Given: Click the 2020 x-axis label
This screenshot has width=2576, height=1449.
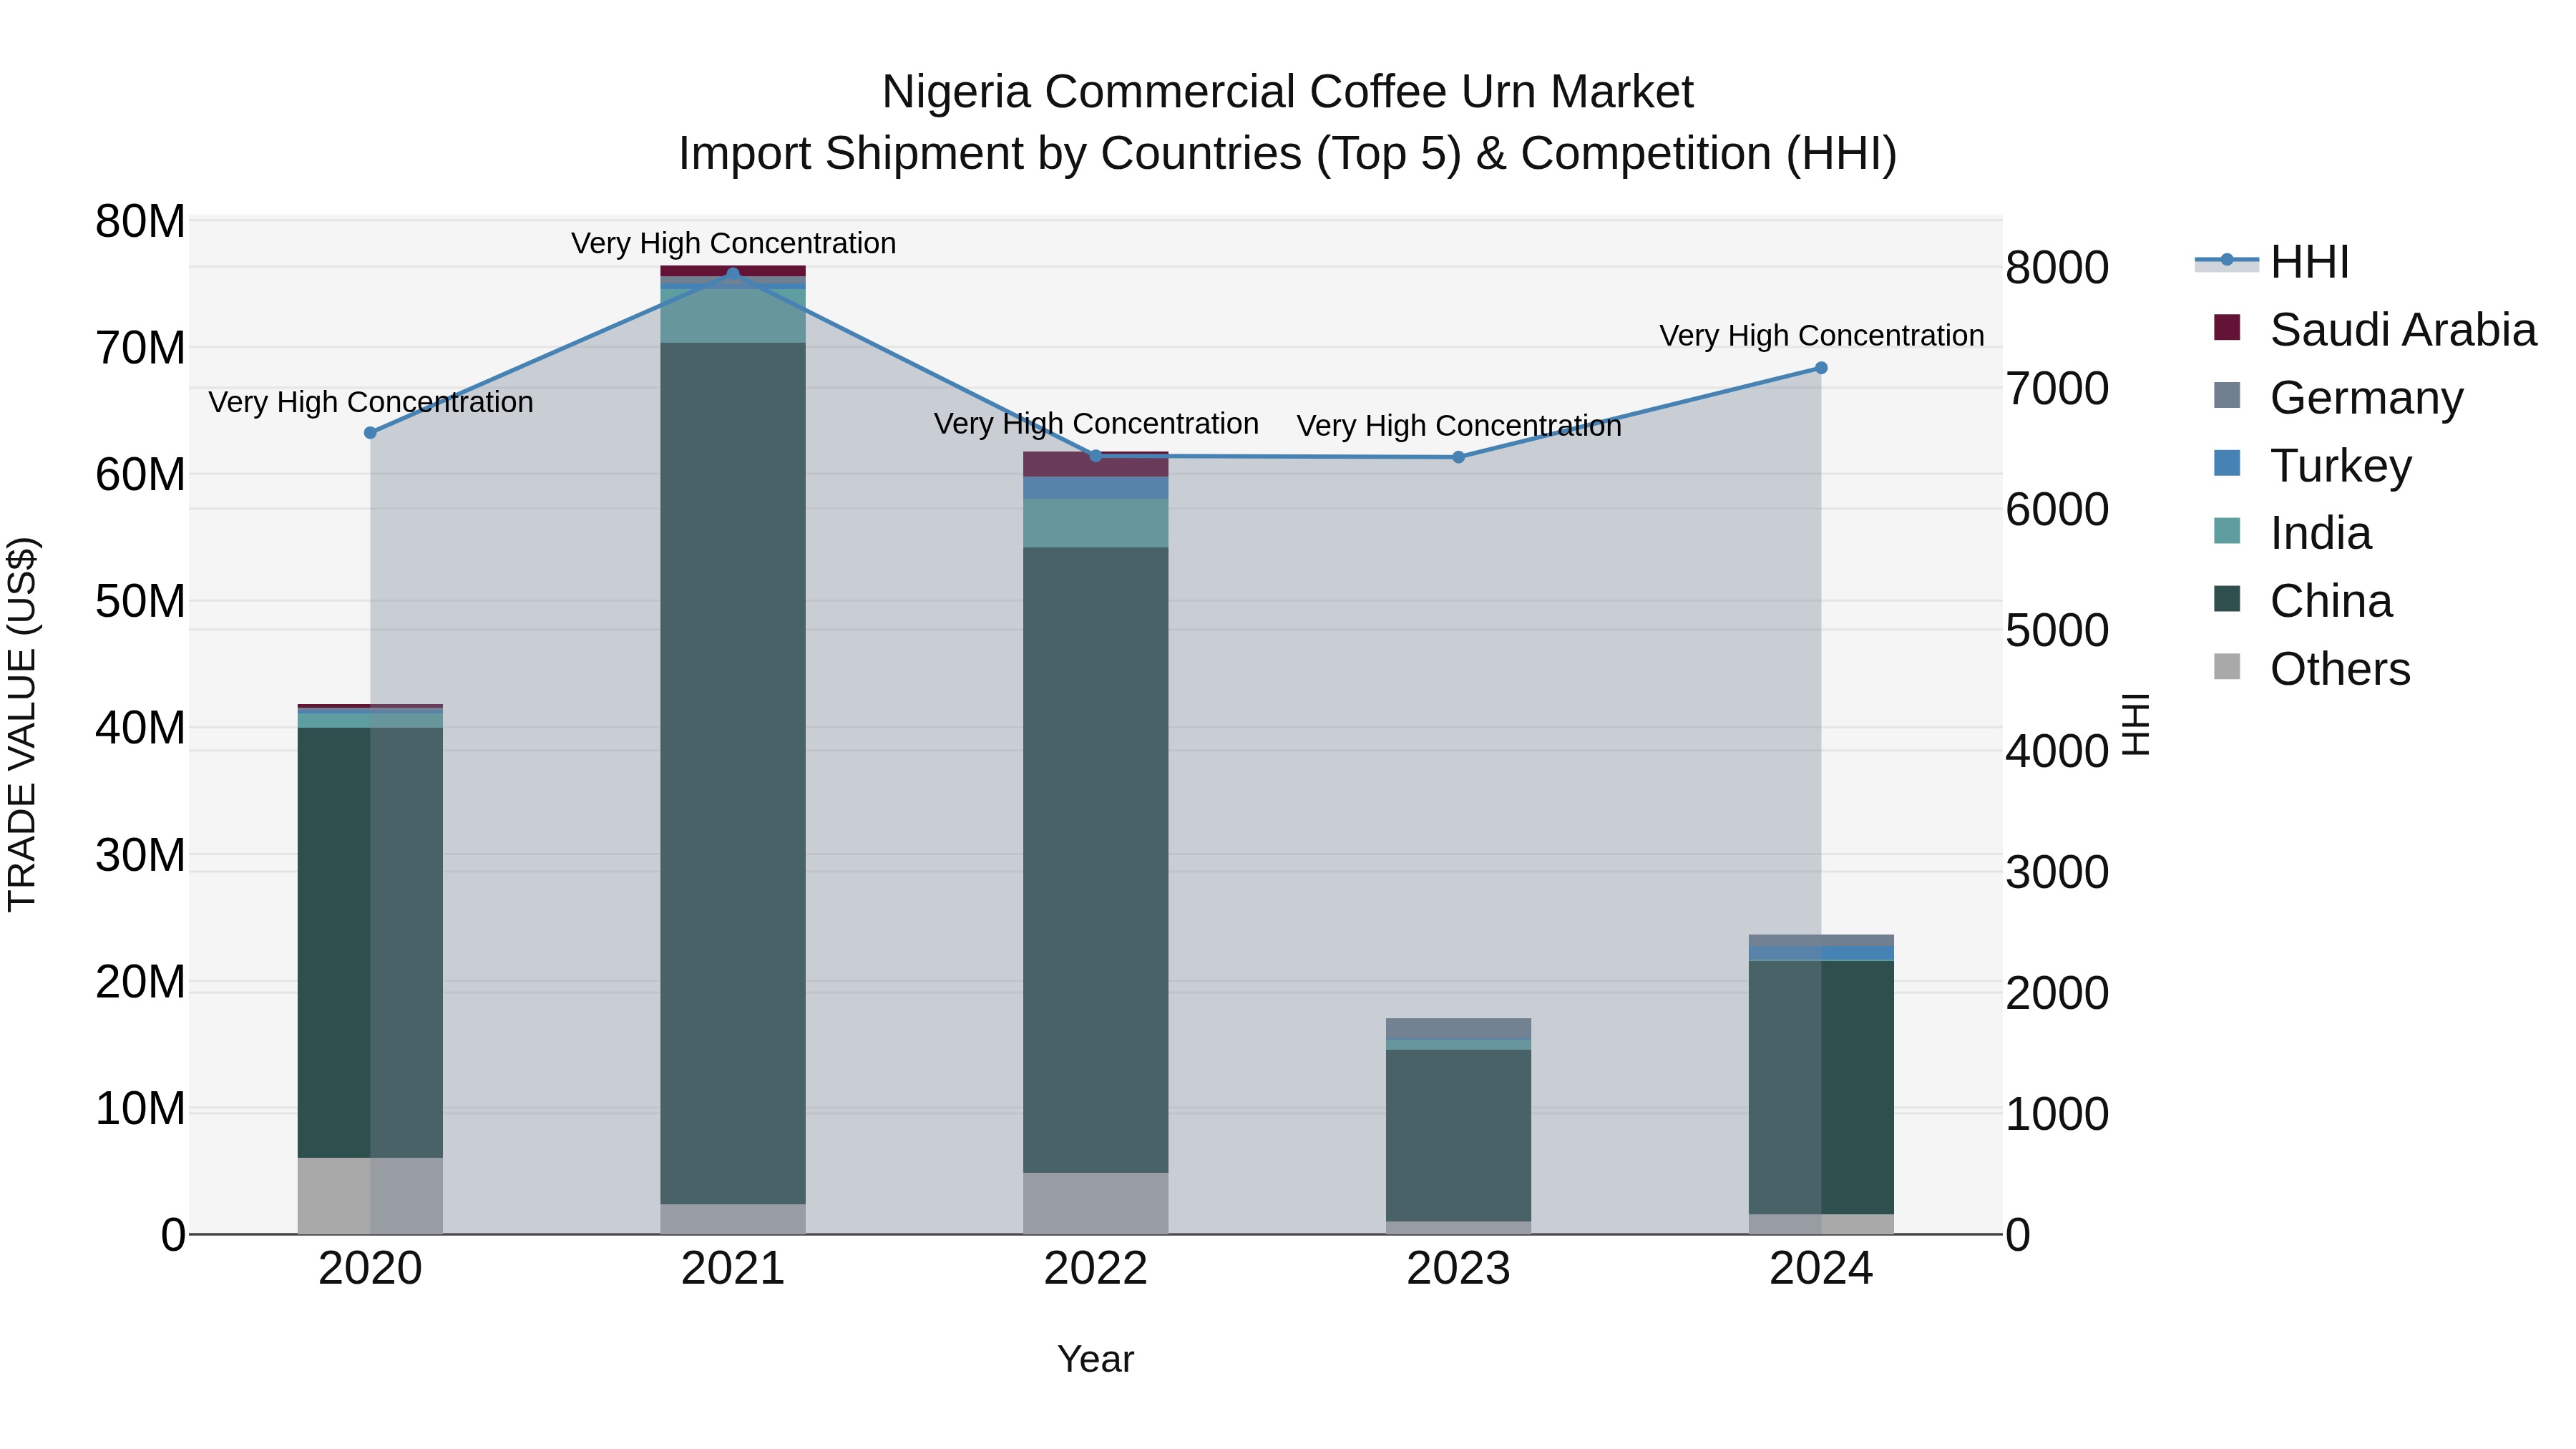Looking at the screenshot, I should coord(370,1269).
